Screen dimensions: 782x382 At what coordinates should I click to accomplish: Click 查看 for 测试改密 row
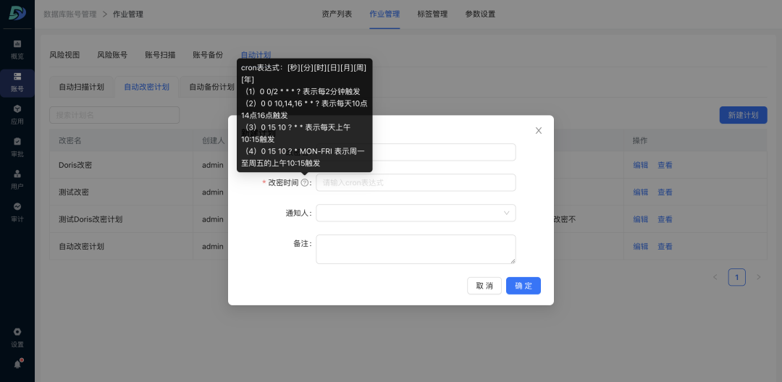665,192
